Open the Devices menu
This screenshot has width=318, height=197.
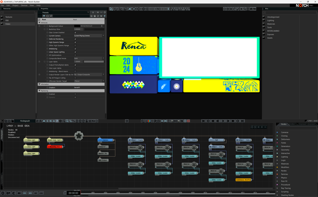tap(24, 6)
